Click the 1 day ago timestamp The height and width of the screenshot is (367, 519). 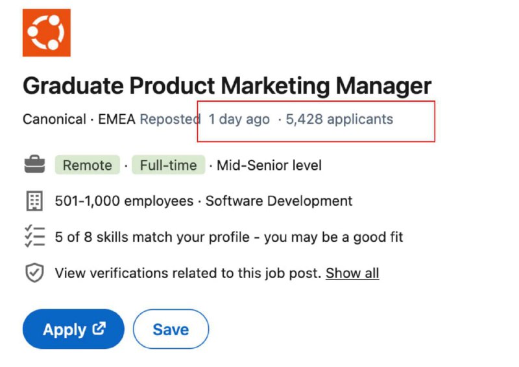(239, 119)
